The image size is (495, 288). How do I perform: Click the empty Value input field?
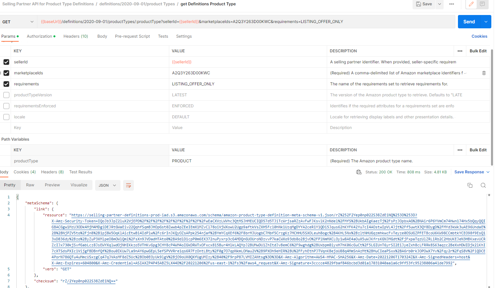pos(248,128)
